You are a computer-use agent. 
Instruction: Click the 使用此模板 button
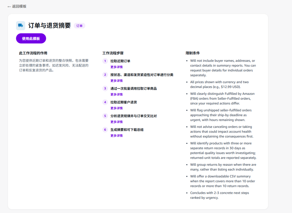point(31,39)
